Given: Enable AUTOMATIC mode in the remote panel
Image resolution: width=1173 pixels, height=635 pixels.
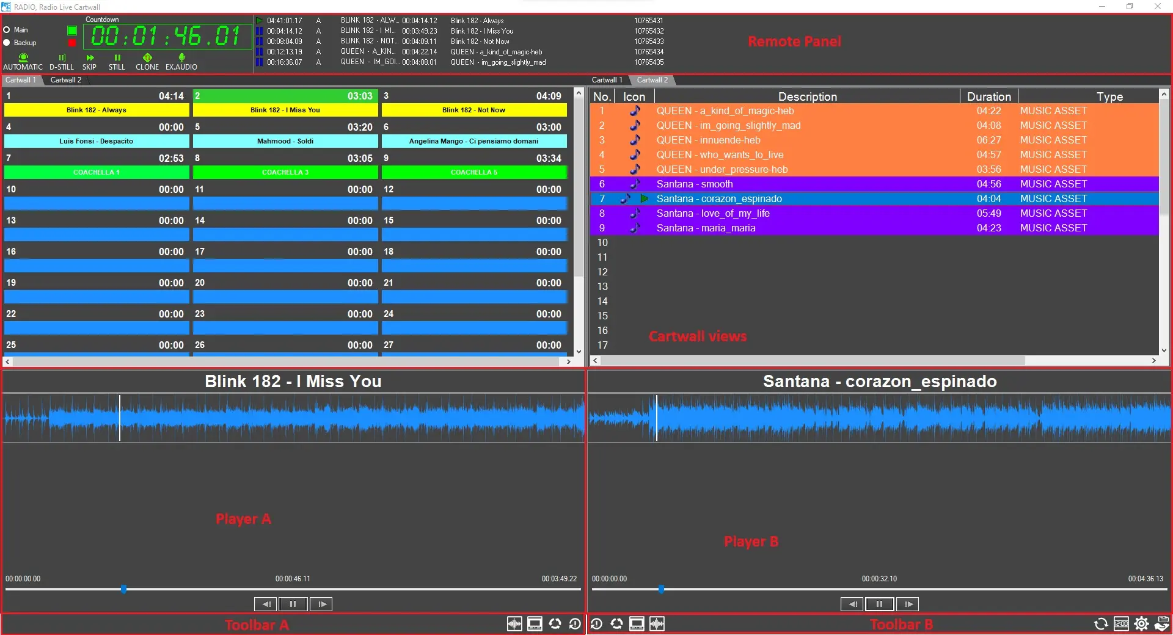Looking at the screenshot, I should pos(23,58).
